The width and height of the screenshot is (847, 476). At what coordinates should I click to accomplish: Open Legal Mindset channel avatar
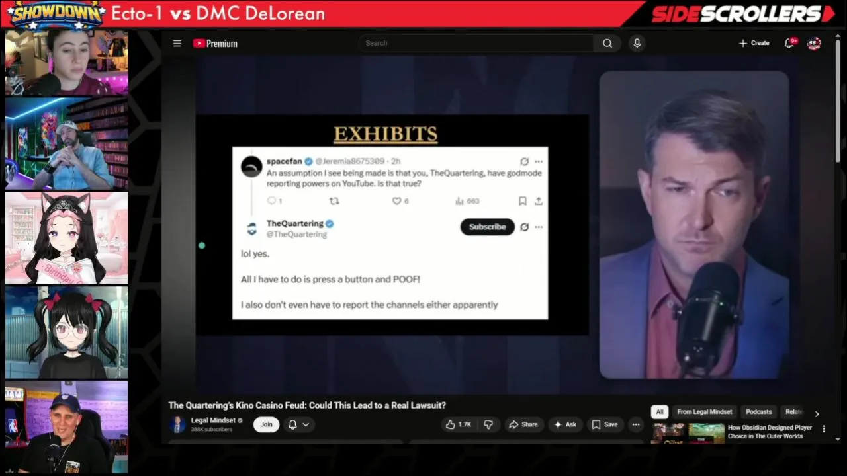point(177,424)
